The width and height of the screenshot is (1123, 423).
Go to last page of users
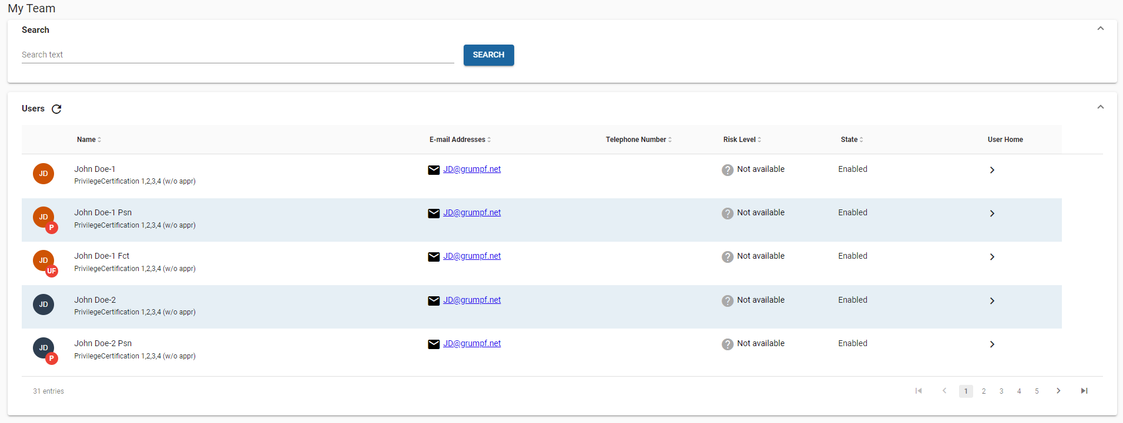[1084, 391]
